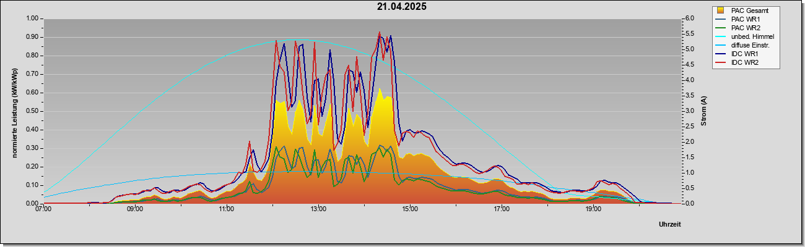Click the 07:00 time axis label

43,209
